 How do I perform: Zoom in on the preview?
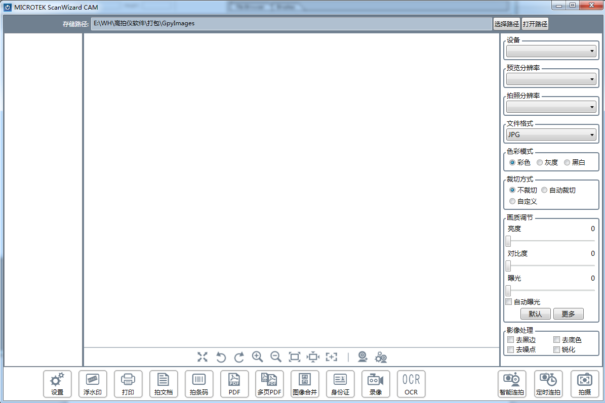257,357
